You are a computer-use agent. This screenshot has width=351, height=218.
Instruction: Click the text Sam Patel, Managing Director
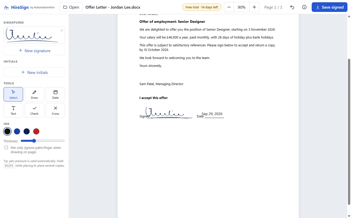pos(161,84)
